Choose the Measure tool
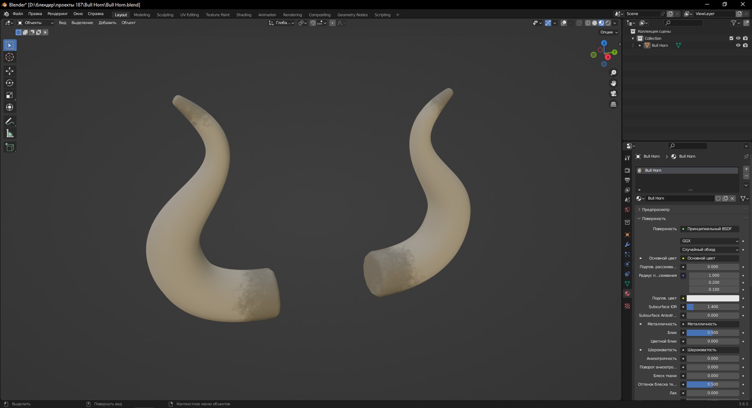 (10, 134)
